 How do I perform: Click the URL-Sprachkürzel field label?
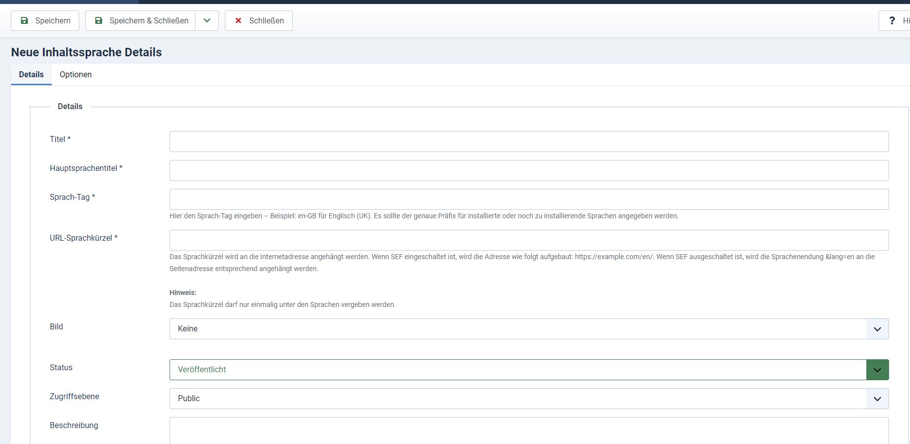click(81, 238)
